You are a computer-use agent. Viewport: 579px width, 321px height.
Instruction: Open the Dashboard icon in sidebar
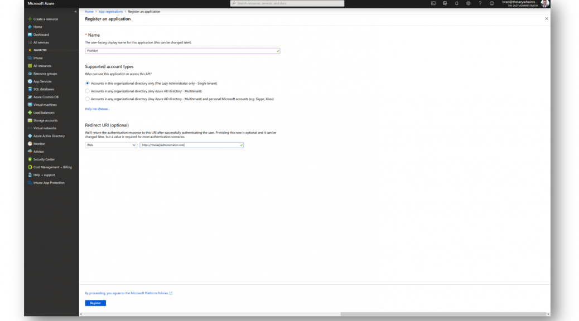point(30,35)
